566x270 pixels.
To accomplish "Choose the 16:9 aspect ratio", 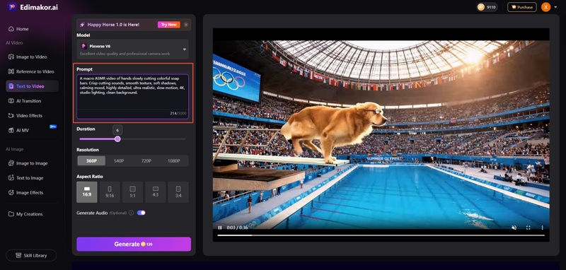I will point(86,192).
